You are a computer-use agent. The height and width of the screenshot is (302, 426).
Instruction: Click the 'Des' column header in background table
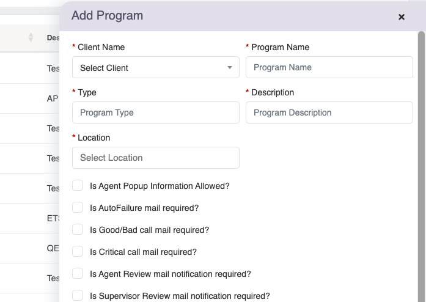click(52, 38)
